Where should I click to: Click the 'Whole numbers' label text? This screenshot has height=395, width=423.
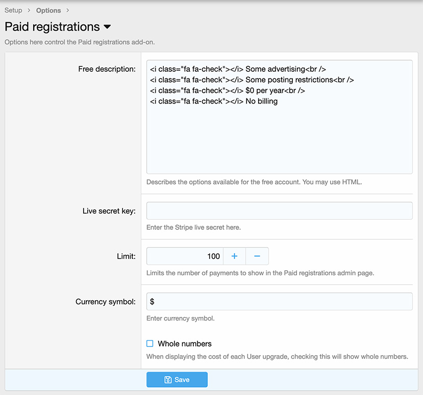(x=185, y=344)
